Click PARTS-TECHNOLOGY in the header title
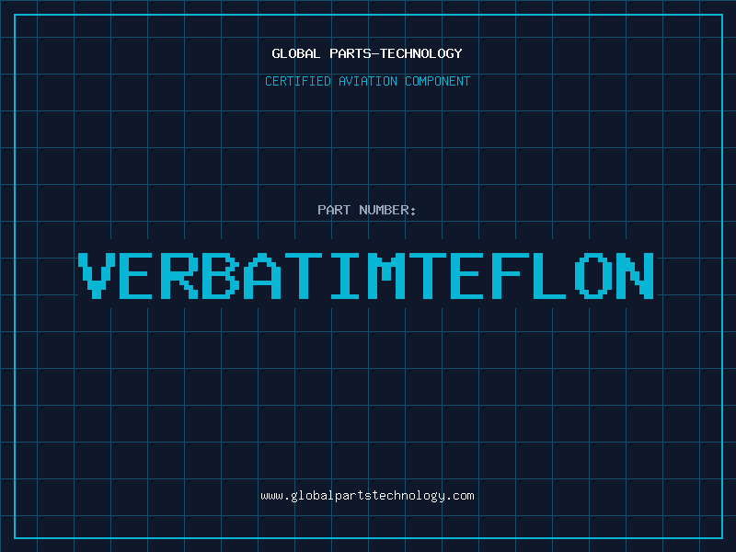This screenshot has width=736, height=552. (394, 53)
